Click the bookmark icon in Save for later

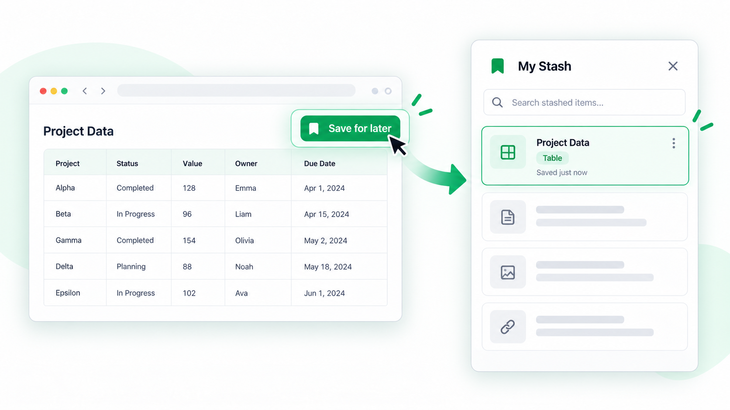(x=314, y=129)
